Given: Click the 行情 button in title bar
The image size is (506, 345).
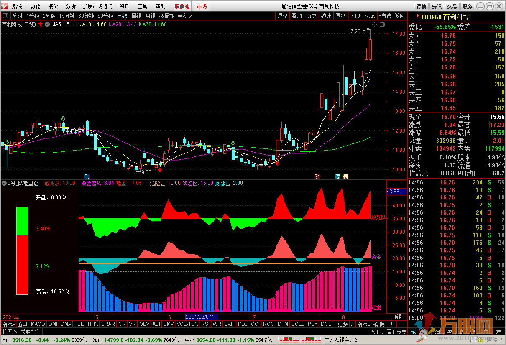Looking at the screenshot, I should [422, 6].
